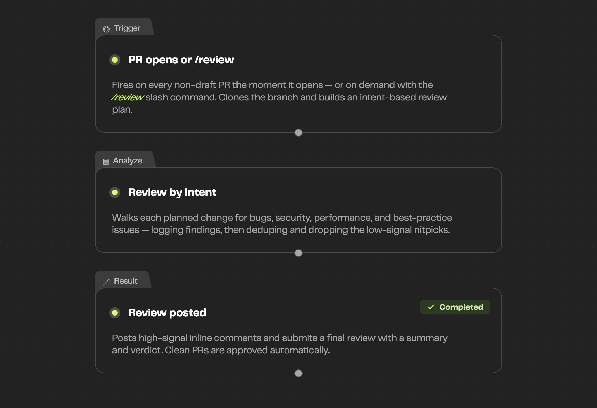Click the PR opens or /review heading

point(181,60)
